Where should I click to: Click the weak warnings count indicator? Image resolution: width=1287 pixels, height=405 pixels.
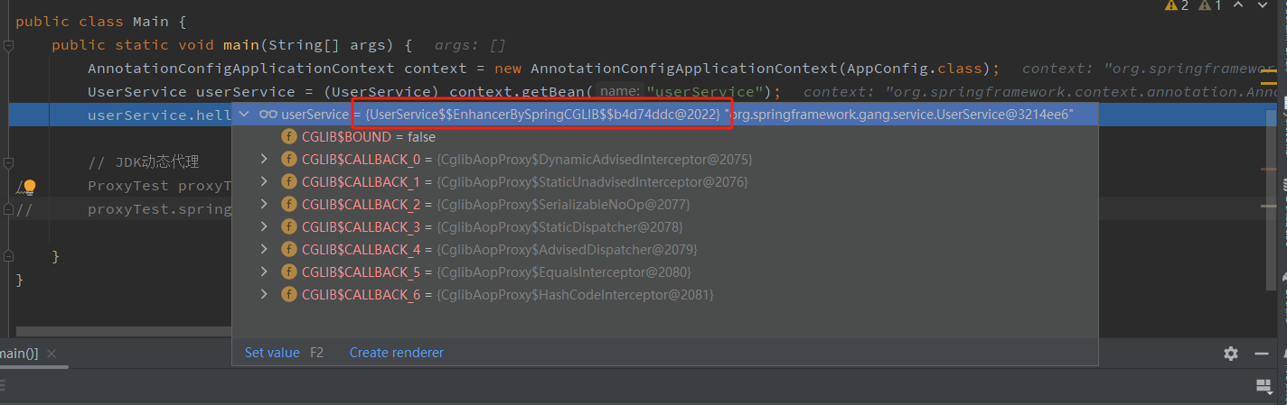point(1210,5)
